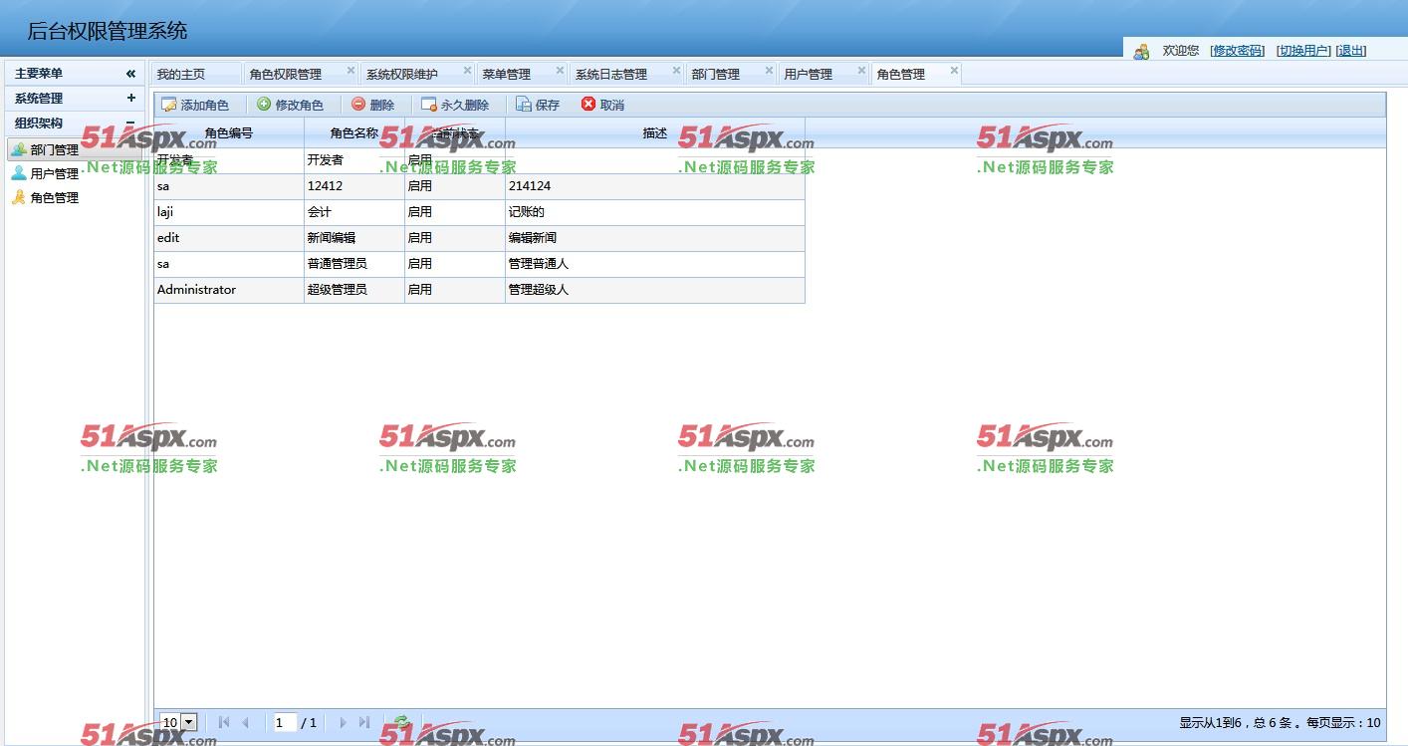1408x746 pixels.
Task: Click the 修改密码 link
Action: [x=1238, y=51]
